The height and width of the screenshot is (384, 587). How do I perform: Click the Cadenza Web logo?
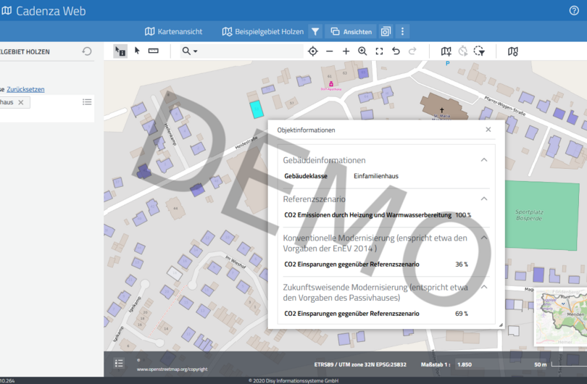click(x=43, y=11)
